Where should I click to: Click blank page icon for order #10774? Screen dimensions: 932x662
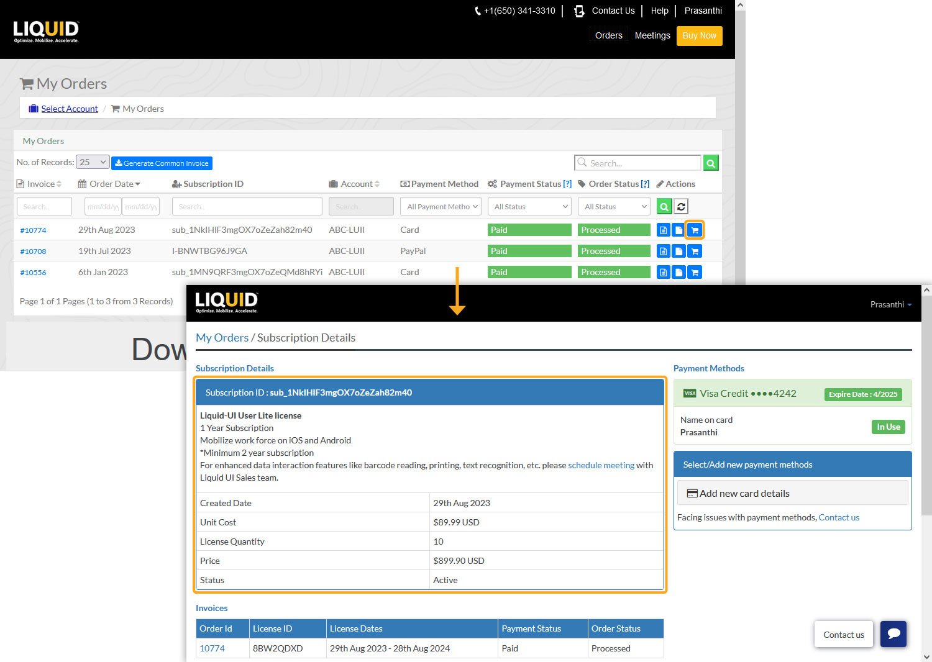[679, 230]
